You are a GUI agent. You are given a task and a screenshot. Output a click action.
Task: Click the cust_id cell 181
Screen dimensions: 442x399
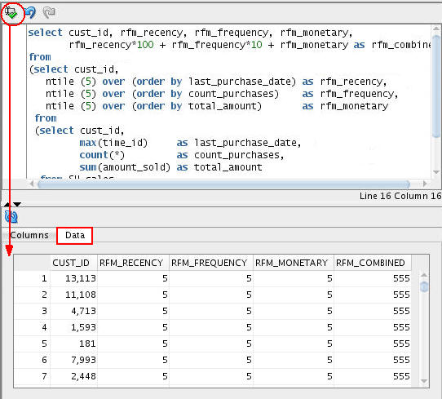pyautogui.click(x=74, y=344)
